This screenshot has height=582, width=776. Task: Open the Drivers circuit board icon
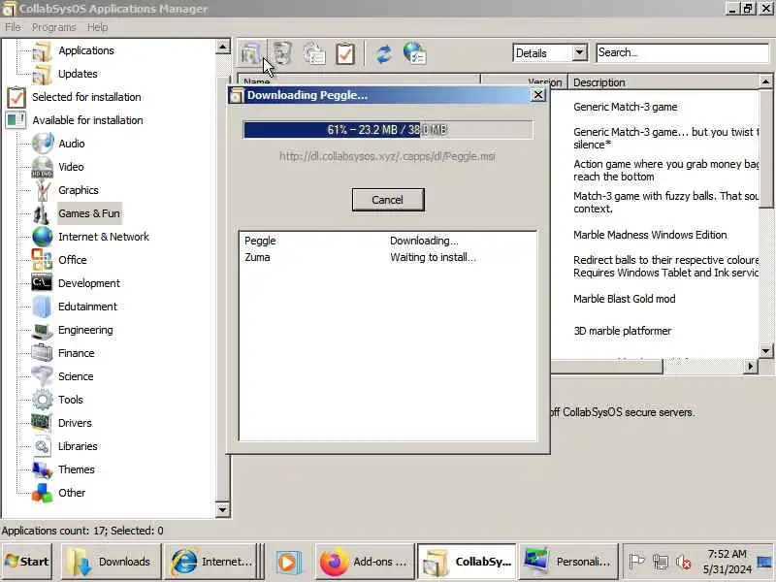(x=42, y=423)
